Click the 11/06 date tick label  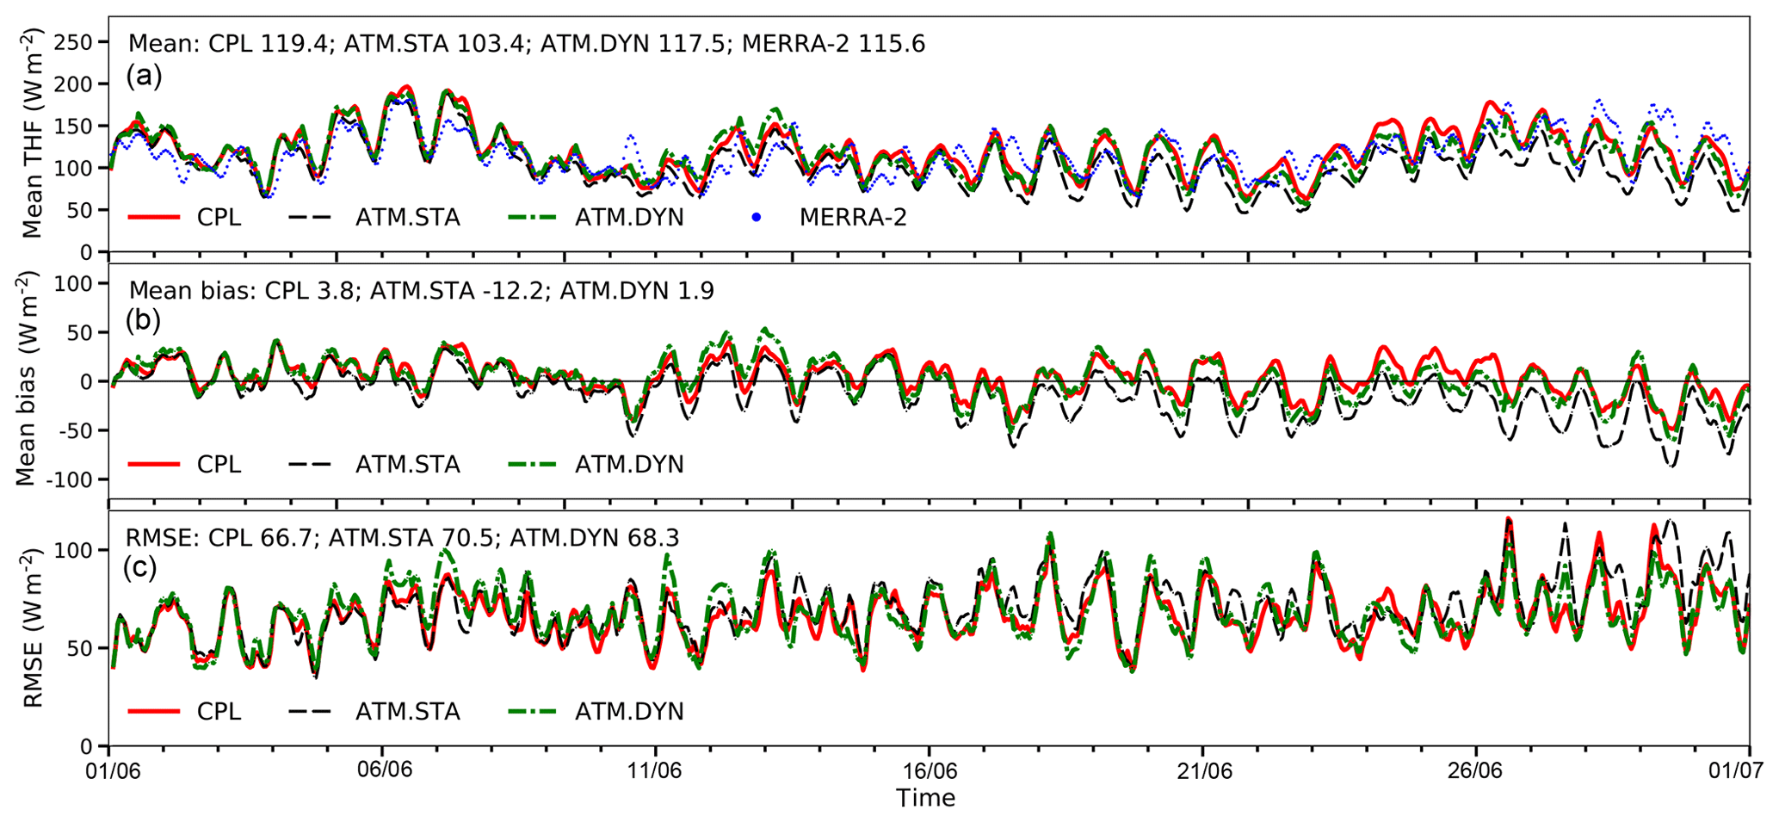655,769
